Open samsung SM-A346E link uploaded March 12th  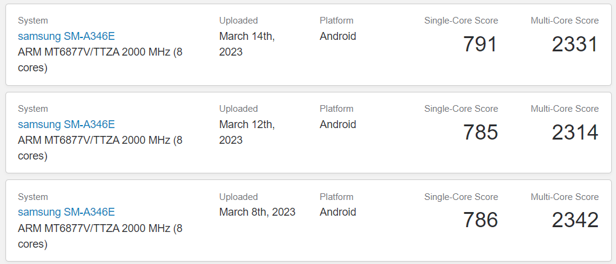tap(66, 124)
